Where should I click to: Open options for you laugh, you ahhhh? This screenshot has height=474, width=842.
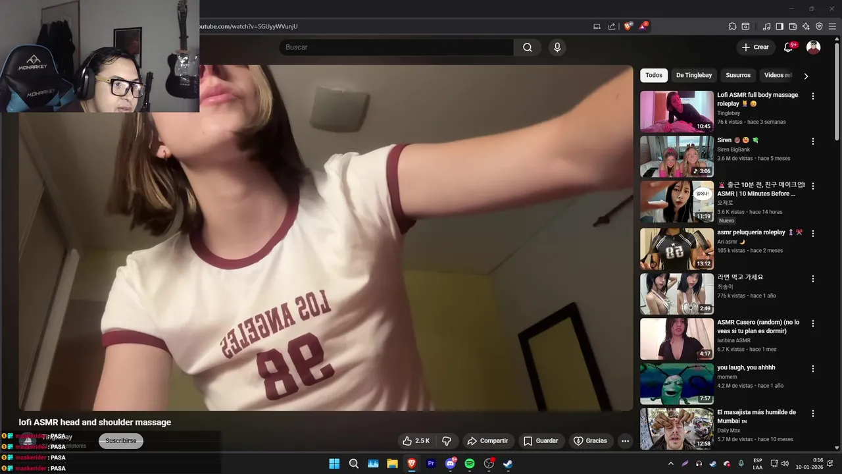click(x=813, y=369)
